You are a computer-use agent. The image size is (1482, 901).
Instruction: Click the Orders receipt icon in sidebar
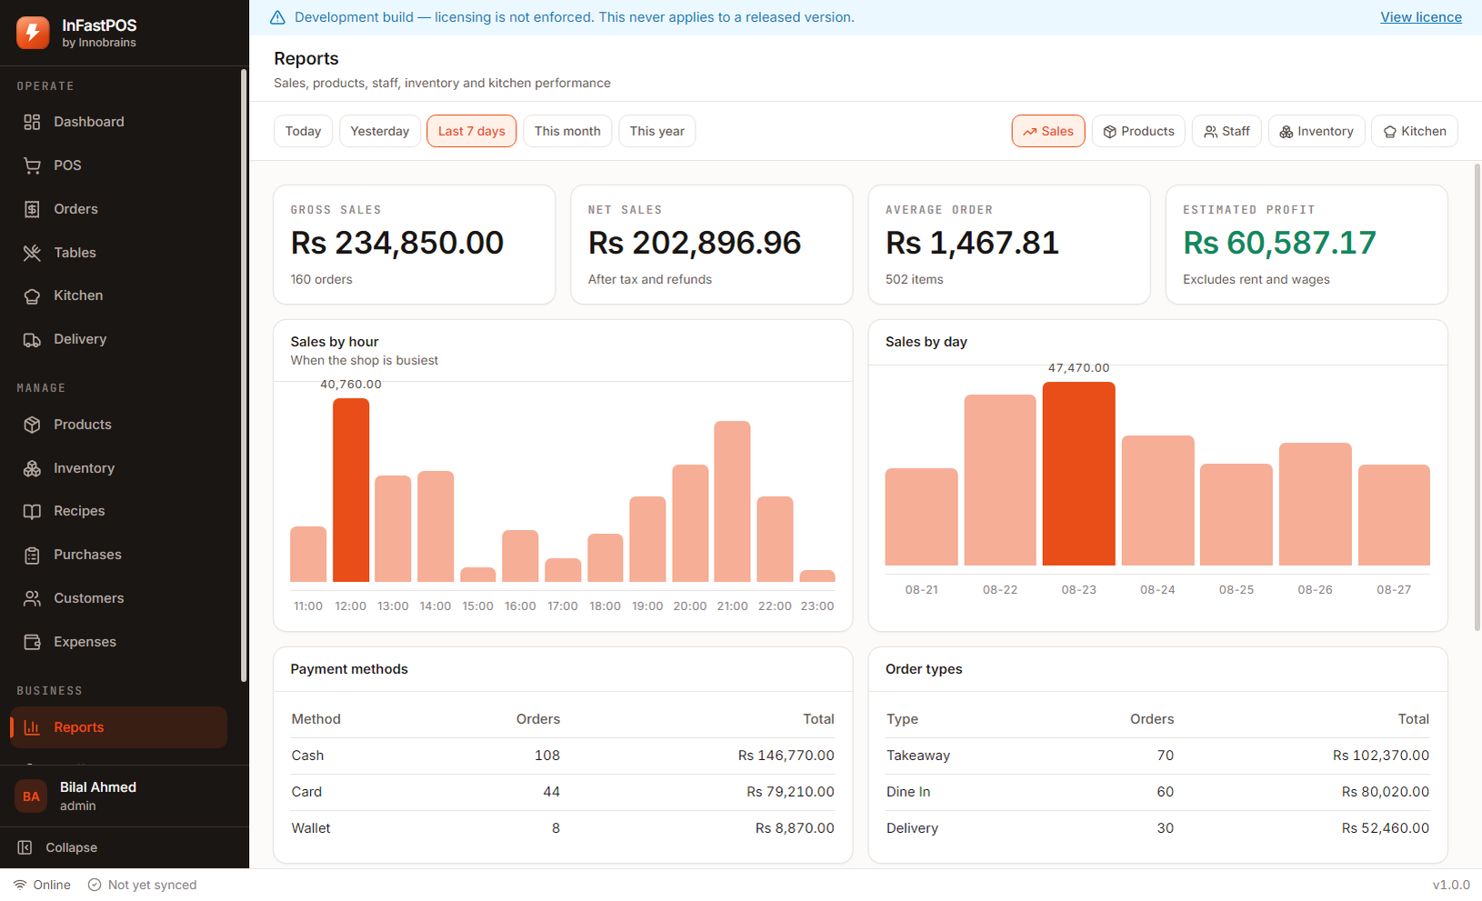pyautogui.click(x=32, y=209)
